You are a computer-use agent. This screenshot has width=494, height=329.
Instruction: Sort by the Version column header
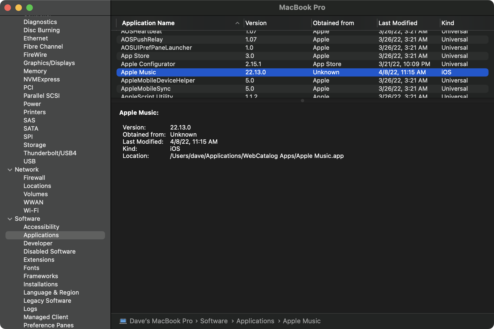click(x=256, y=23)
